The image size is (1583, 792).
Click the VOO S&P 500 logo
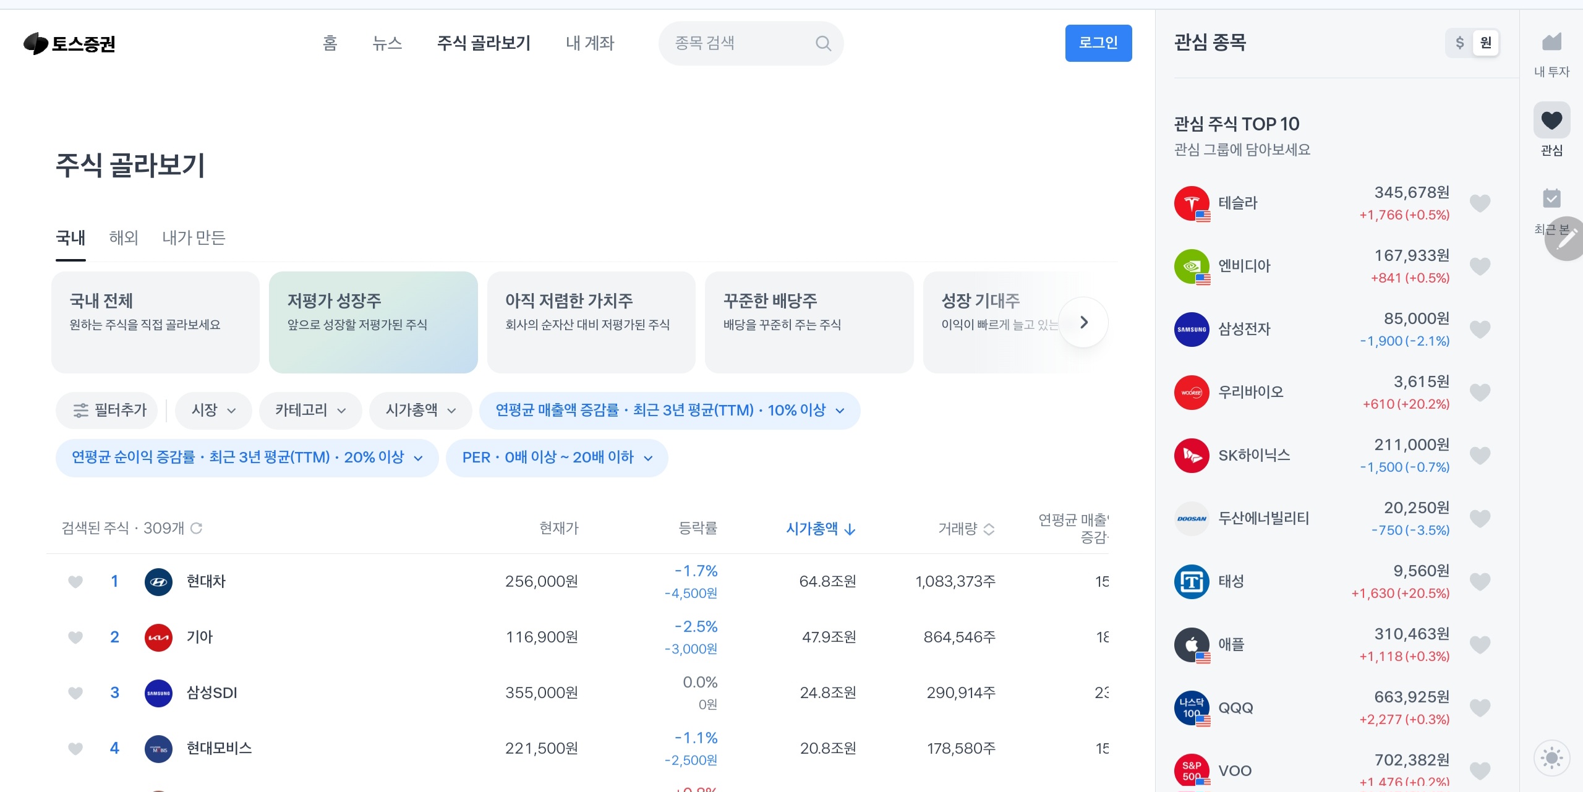click(x=1192, y=771)
